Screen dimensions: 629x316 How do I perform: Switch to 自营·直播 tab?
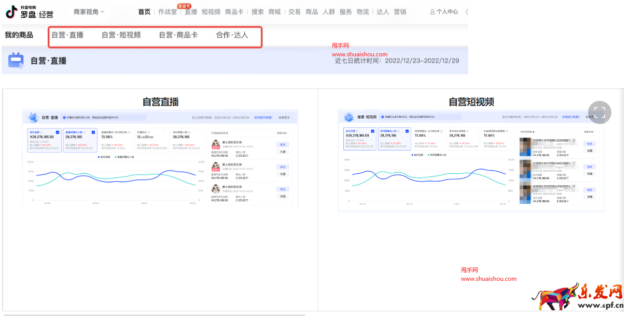[x=67, y=35]
